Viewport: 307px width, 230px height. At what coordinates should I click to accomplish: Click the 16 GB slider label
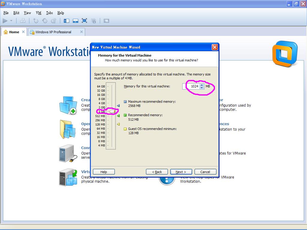[101, 95]
